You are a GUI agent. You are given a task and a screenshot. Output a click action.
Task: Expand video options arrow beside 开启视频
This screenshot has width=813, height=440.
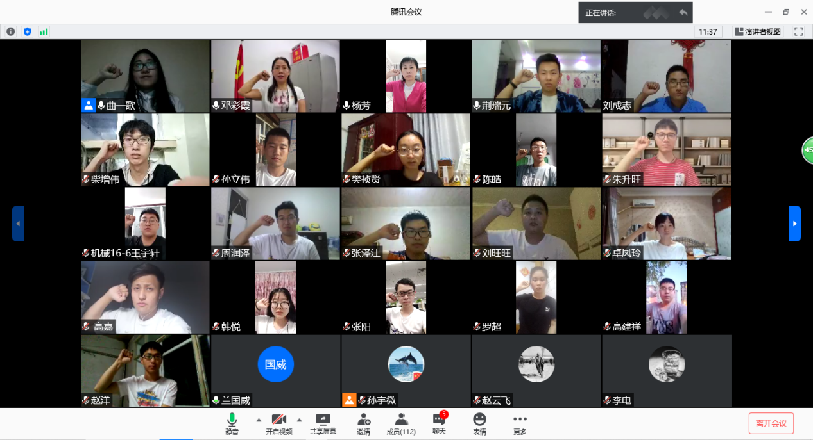[x=299, y=420]
